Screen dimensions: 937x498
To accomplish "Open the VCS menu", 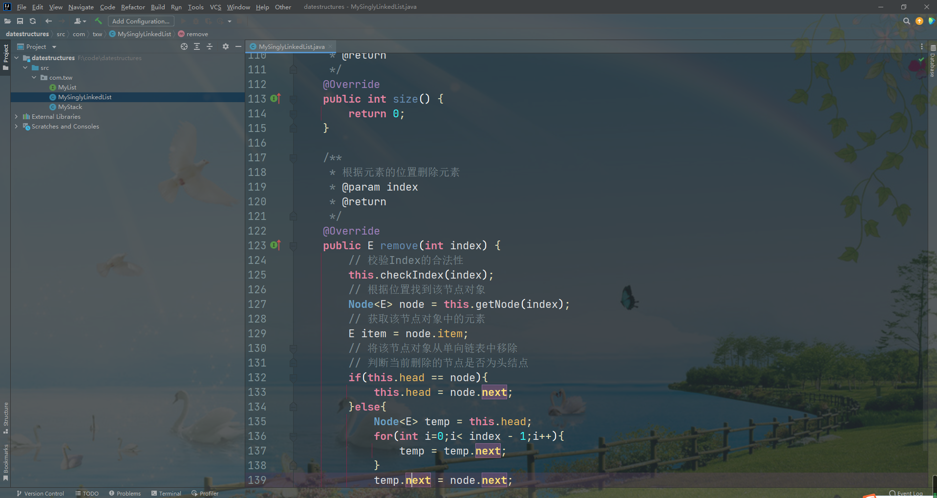I will pos(215,7).
